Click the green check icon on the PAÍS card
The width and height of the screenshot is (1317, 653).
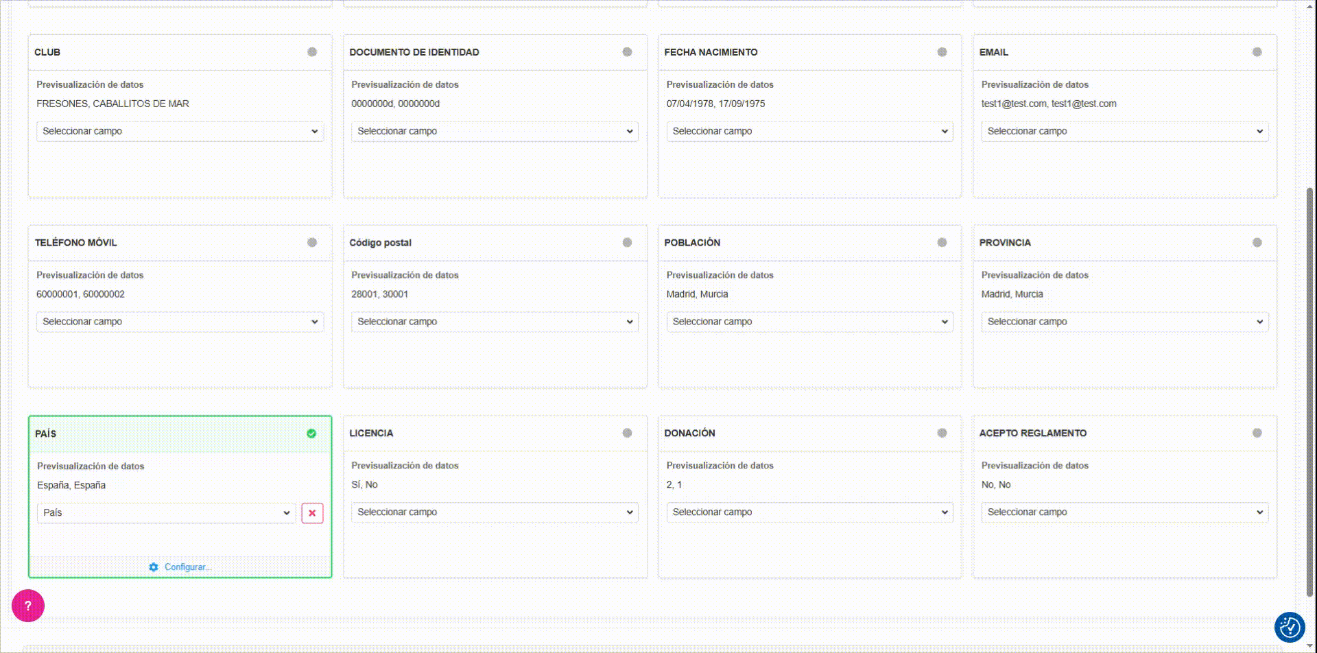pos(311,434)
